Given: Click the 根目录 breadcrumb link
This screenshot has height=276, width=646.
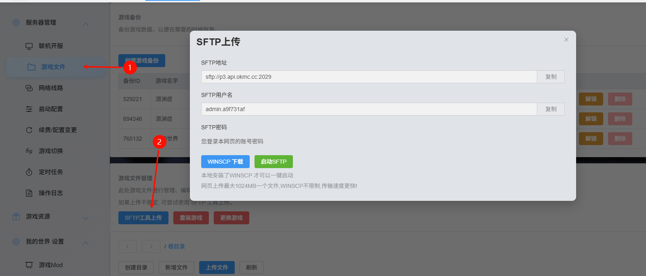Looking at the screenshot, I should [x=177, y=247].
